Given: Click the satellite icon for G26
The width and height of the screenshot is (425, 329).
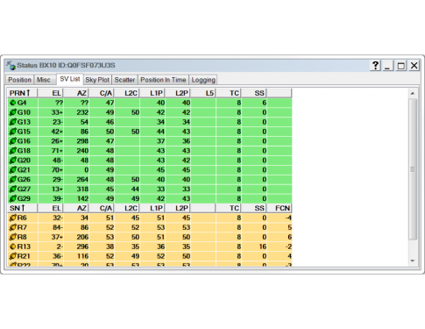Looking at the screenshot, I should 13,179.
